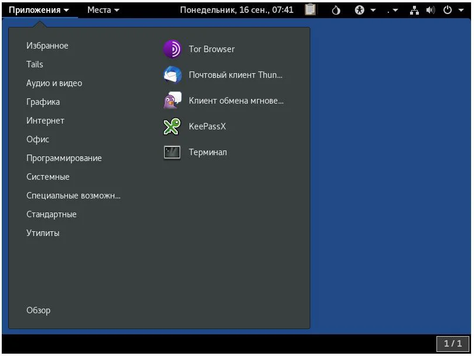
Task: Open the KeePassX password manager icon
Action: [x=172, y=126]
